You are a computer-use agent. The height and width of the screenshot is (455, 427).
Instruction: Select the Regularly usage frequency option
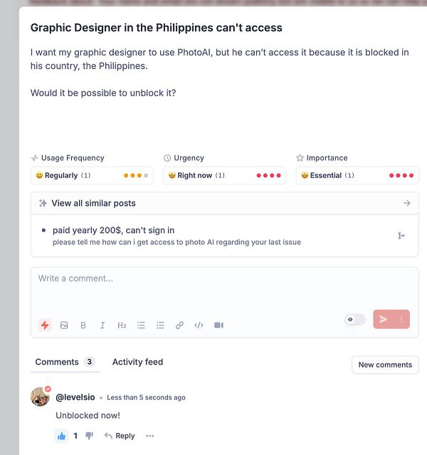(92, 175)
